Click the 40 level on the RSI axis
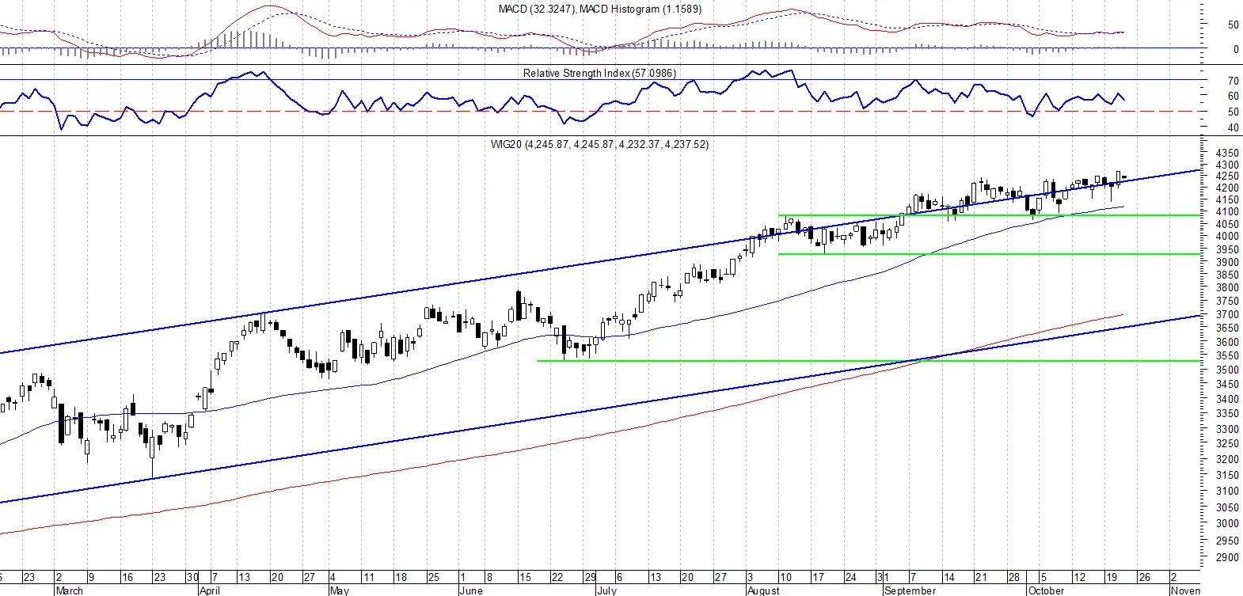1243x596 pixels. click(x=1233, y=128)
